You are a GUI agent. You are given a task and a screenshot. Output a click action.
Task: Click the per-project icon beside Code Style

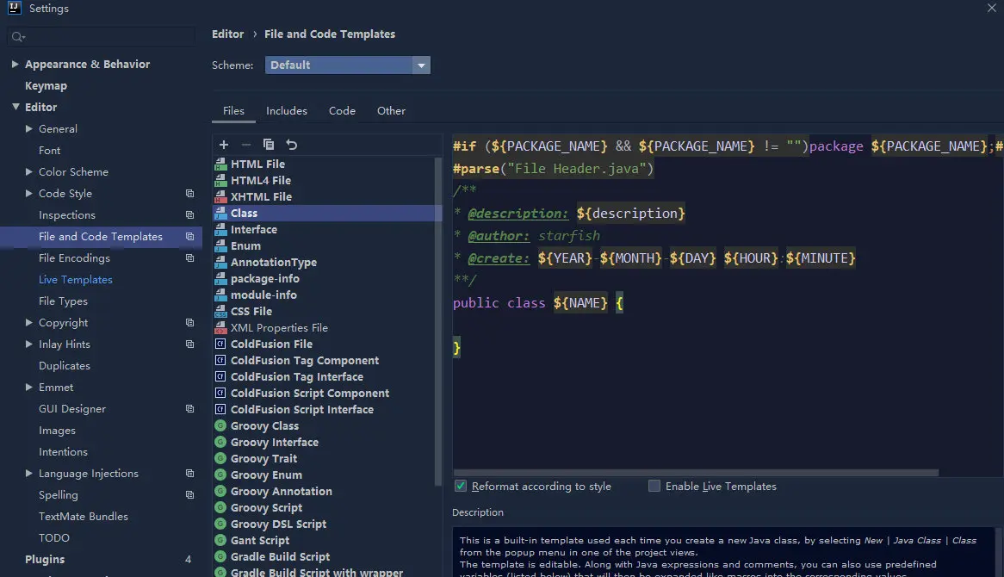pos(189,194)
